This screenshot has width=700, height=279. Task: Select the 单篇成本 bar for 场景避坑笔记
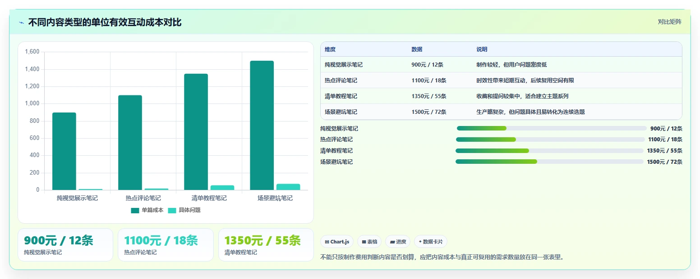(x=262, y=126)
